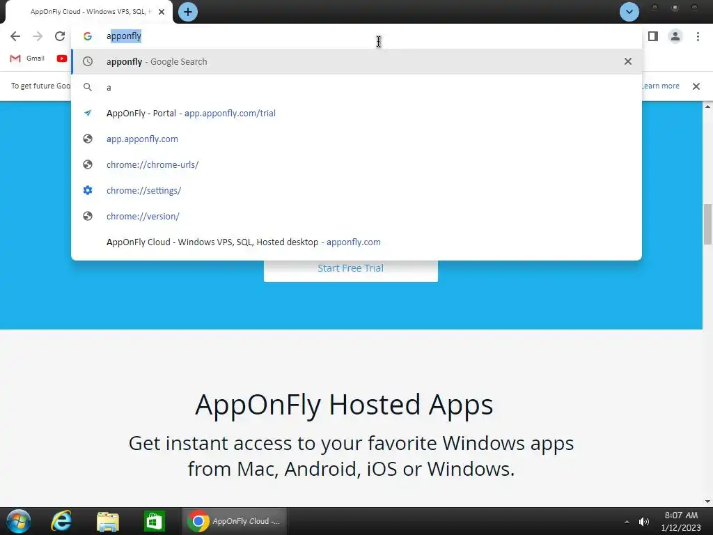Open the Windows Start menu orb

19,521
